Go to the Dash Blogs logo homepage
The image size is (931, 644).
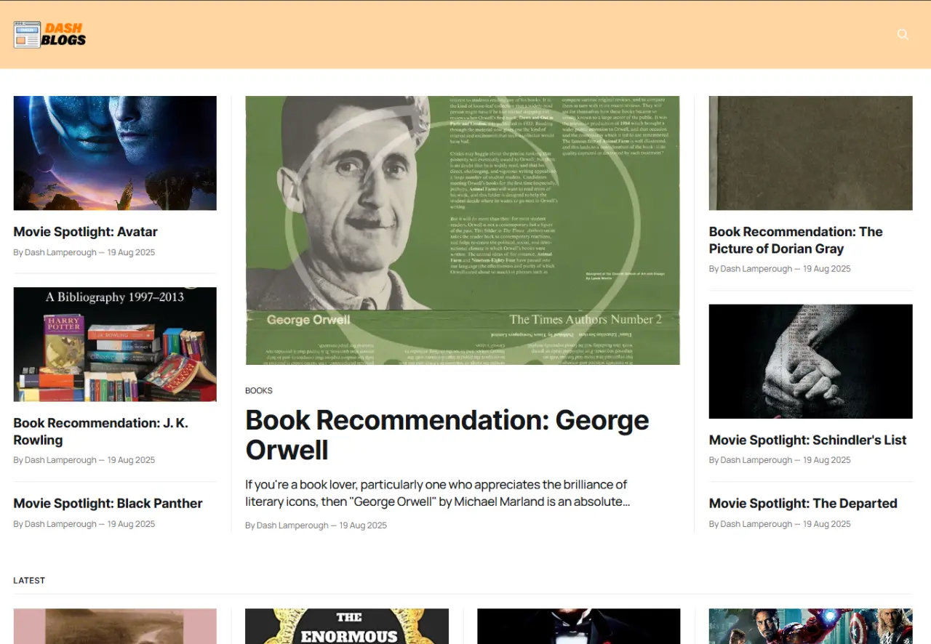(49, 35)
